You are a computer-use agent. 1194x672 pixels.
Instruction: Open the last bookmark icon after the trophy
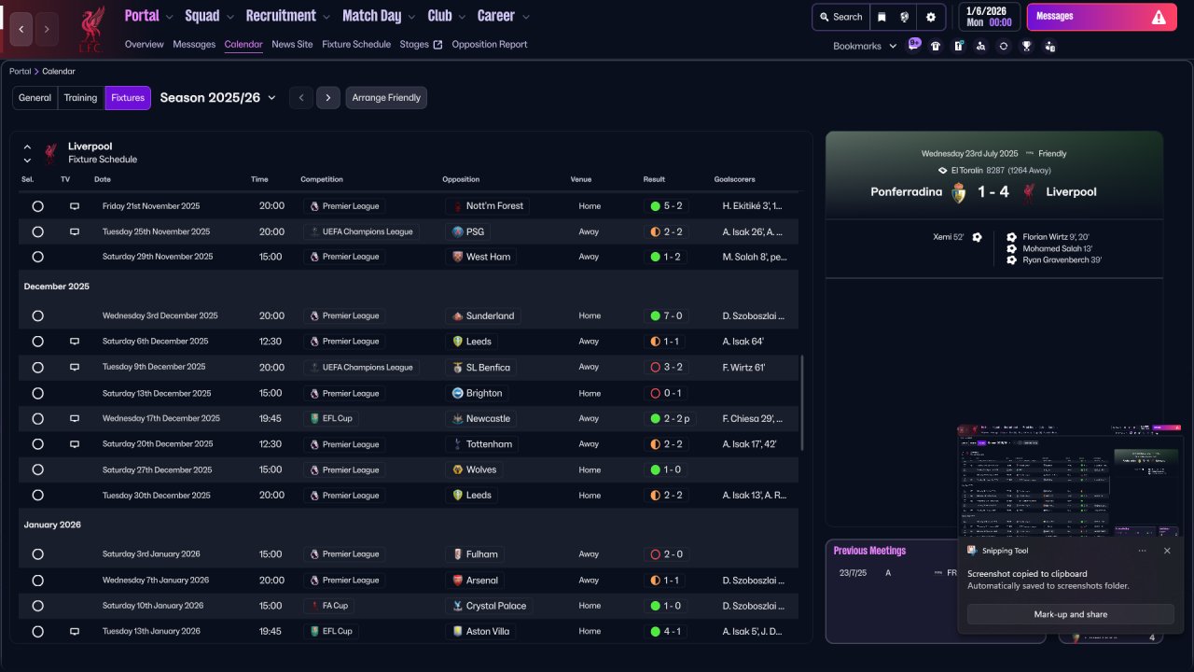tap(1050, 46)
